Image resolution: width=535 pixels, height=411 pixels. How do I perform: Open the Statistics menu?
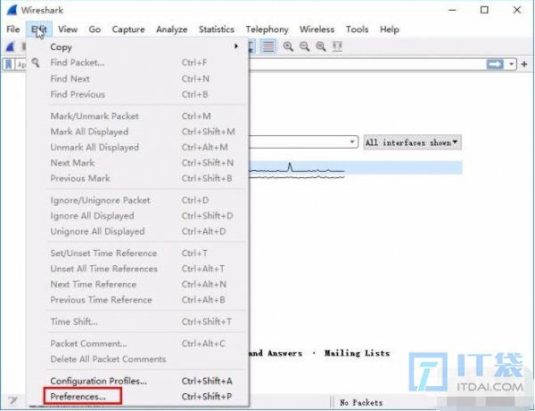[x=217, y=29]
